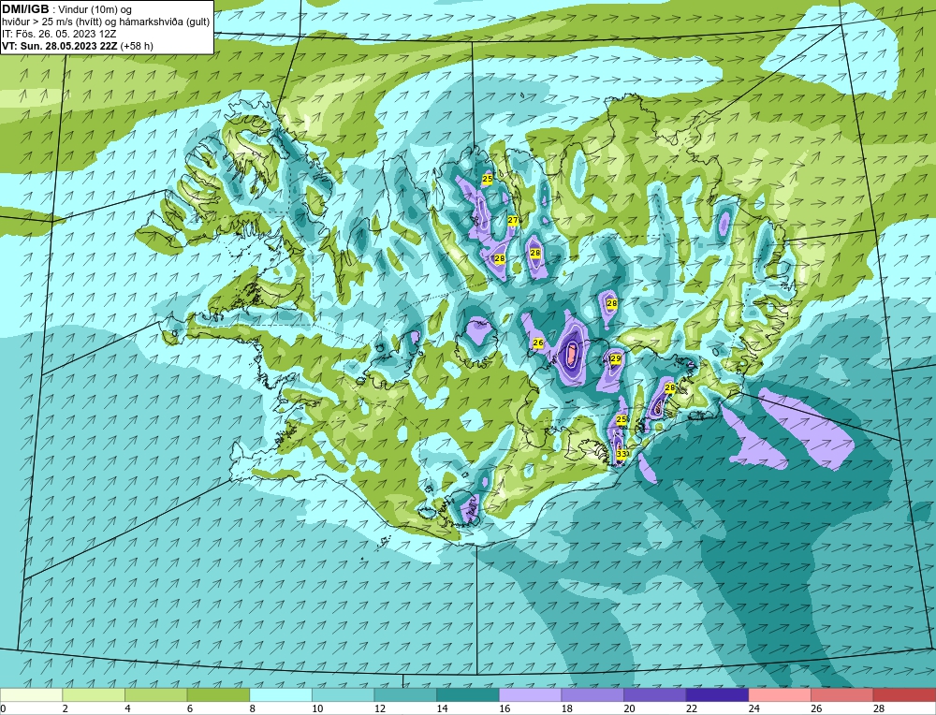Select the violet 20–22 m/s legend swatch
This screenshot has width=936, height=715.
coord(655,695)
